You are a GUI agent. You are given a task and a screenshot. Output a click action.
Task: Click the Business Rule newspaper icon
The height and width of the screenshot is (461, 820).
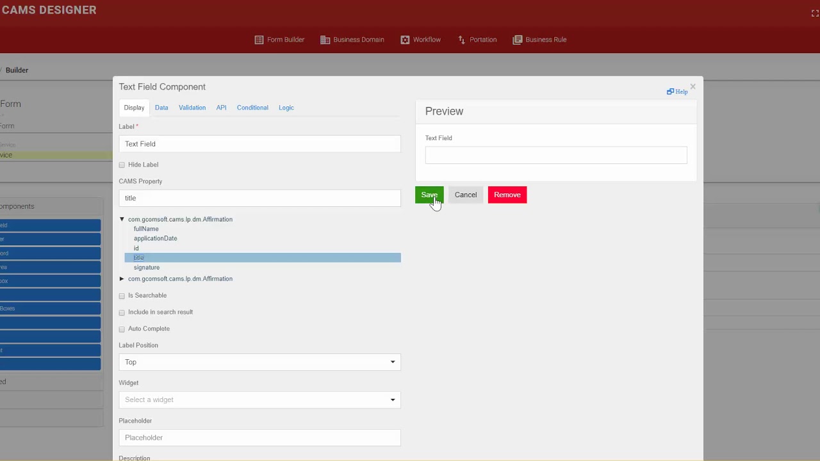pyautogui.click(x=518, y=40)
